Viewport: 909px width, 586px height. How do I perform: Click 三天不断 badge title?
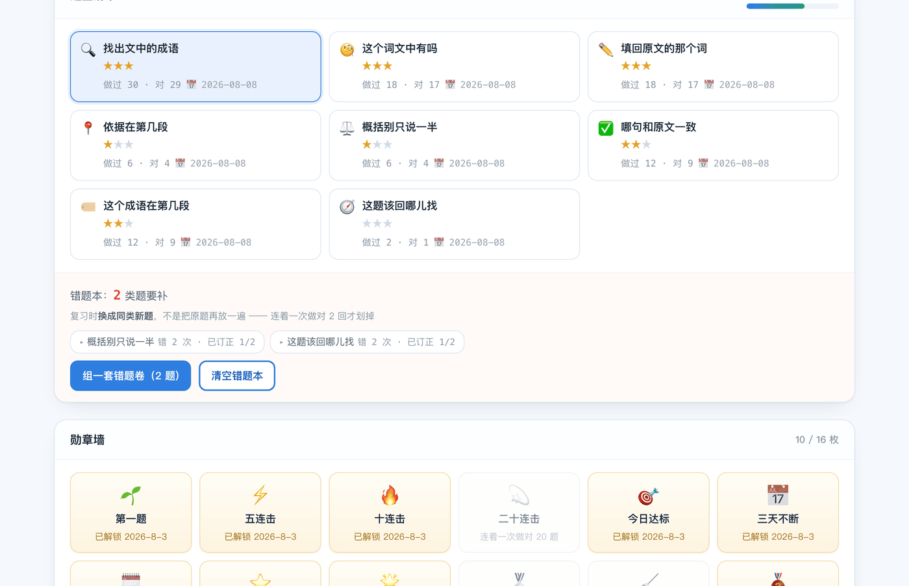[x=778, y=519]
